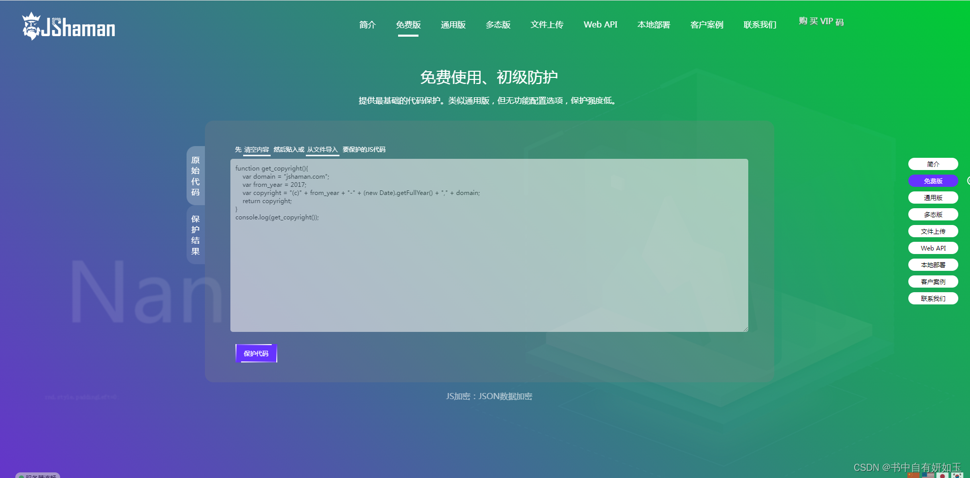Click 文件上传 in the right sidebar
The width and height of the screenshot is (970, 478).
[933, 231]
